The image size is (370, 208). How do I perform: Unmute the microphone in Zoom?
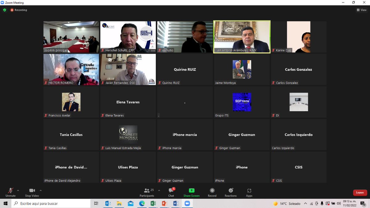click(x=10, y=192)
